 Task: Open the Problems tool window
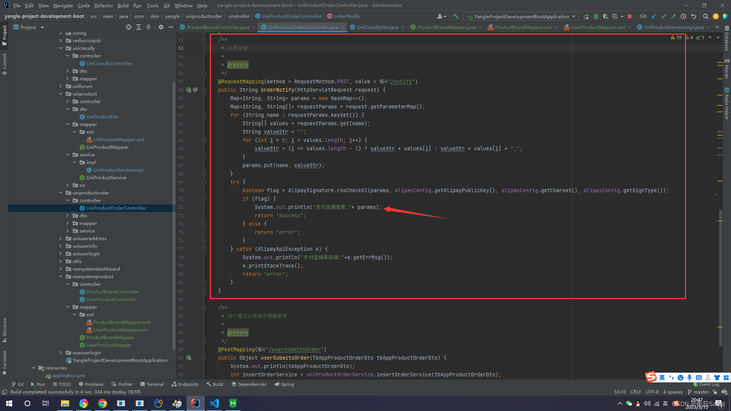click(91, 384)
